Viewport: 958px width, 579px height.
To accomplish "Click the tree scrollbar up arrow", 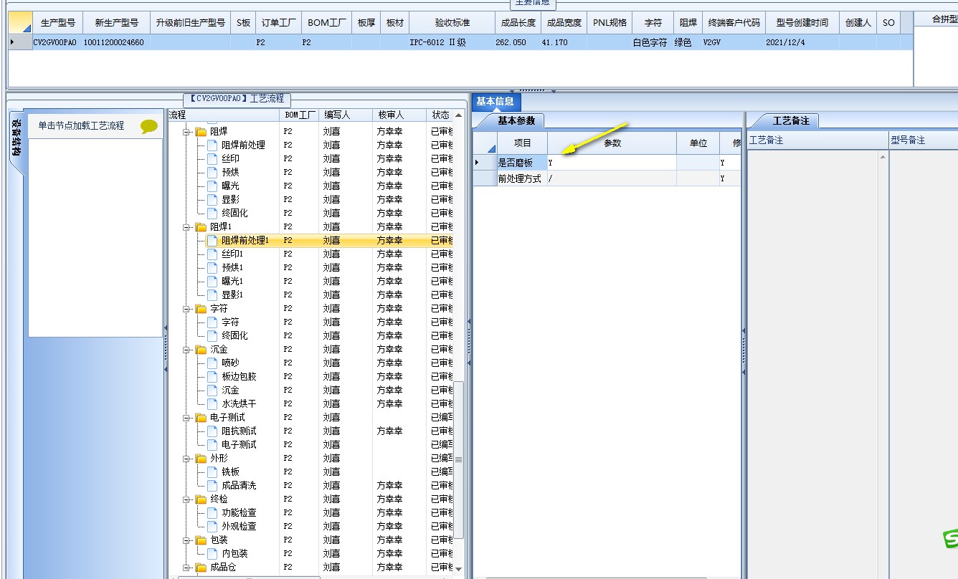I will tap(459, 115).
